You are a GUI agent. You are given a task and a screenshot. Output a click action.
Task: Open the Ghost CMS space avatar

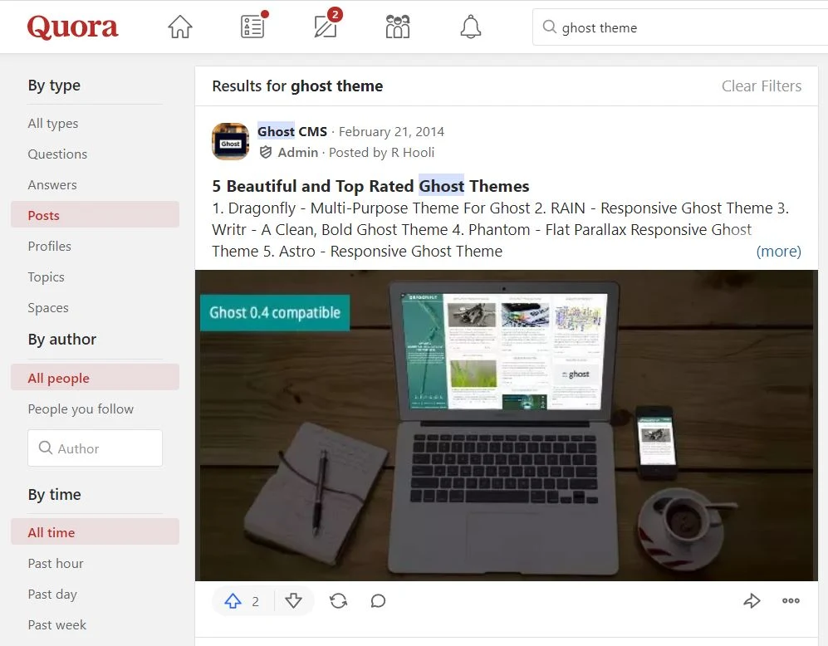[x=230, y=141]
